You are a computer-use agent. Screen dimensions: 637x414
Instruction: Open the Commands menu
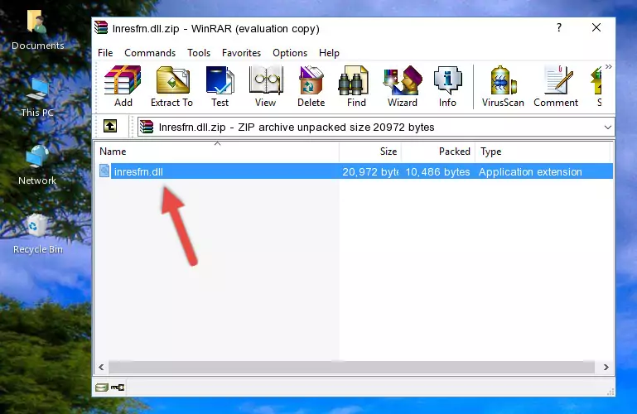click(x=150, y=53)
